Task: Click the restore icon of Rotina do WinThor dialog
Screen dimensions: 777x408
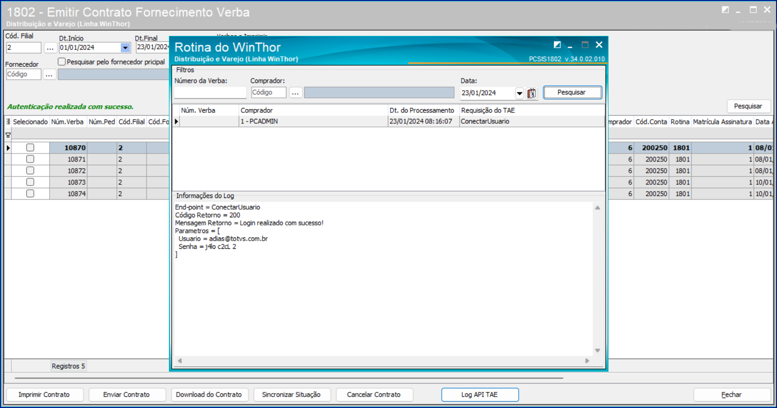Action: tap(557, 45)
